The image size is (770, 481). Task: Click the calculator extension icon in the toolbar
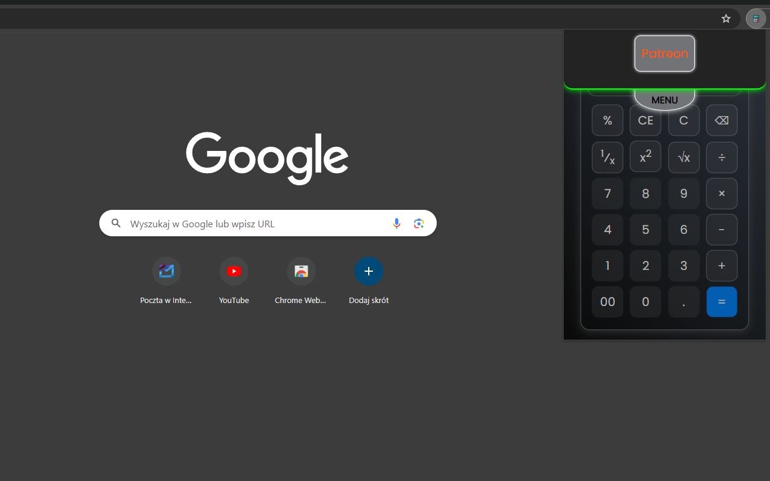(756, 18)
